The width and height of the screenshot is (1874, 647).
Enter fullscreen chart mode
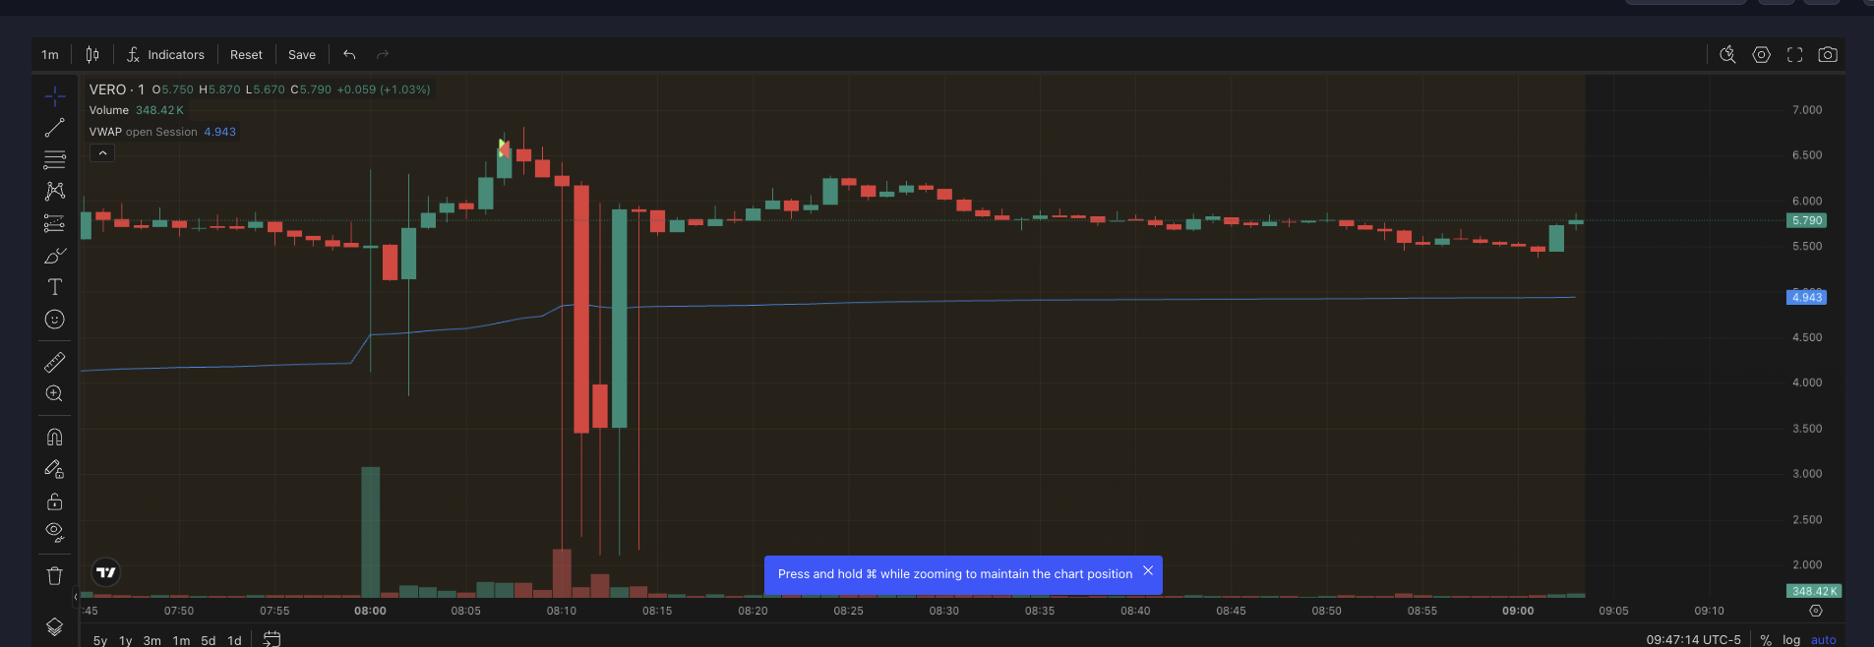[1794, 55]
